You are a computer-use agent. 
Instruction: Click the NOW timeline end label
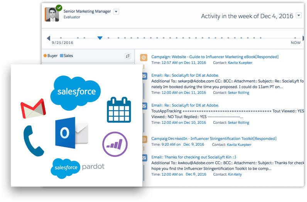point(296,43)
